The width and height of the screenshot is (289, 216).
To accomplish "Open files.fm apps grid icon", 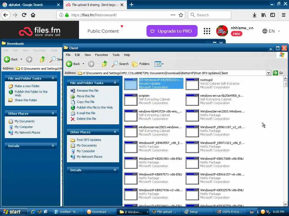I will point(207,31).
